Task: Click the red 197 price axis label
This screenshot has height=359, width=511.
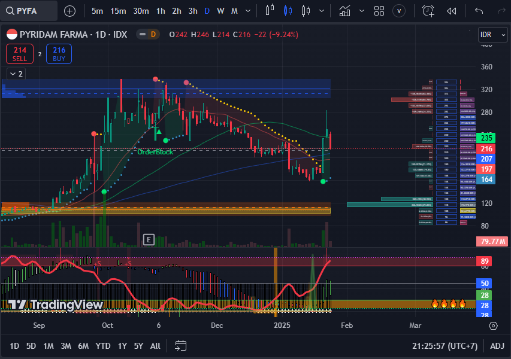Action: click(x=486, y=169)
